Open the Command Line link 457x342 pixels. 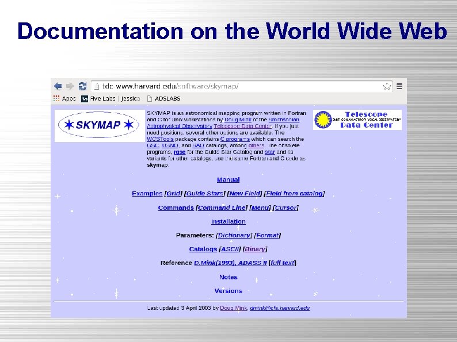[x=222, y=208]
